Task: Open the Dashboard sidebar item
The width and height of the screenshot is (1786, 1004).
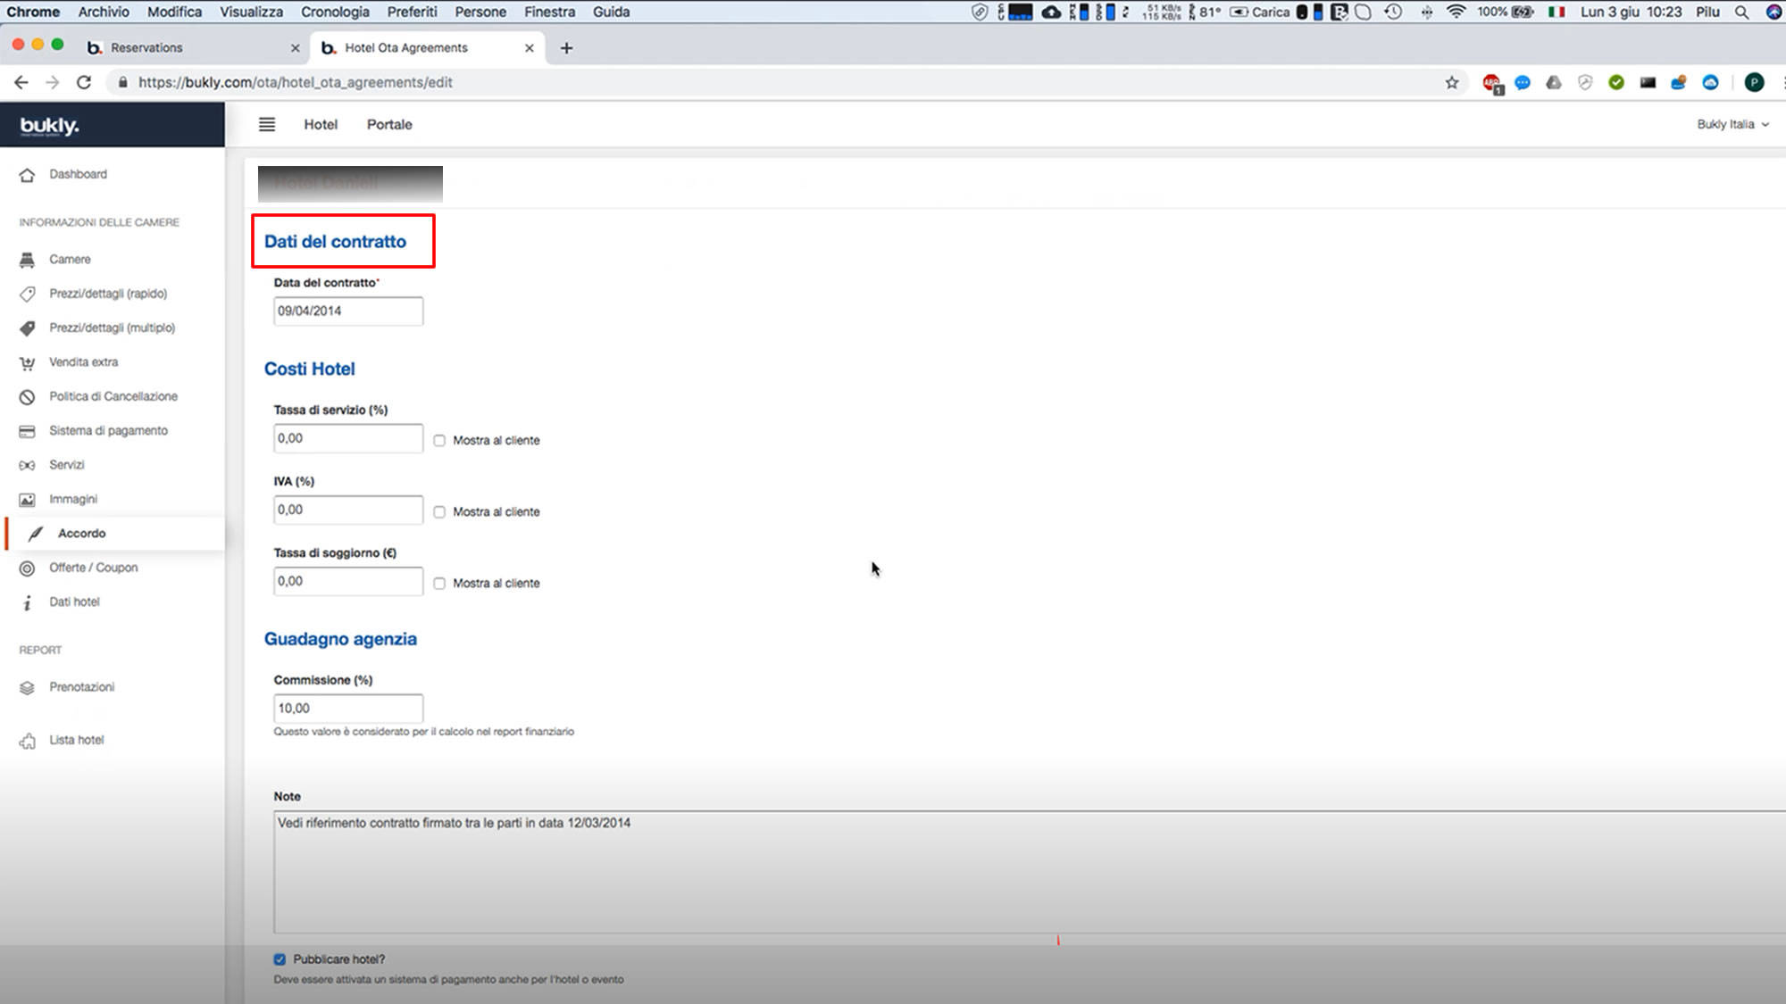Action: point(78,174)
